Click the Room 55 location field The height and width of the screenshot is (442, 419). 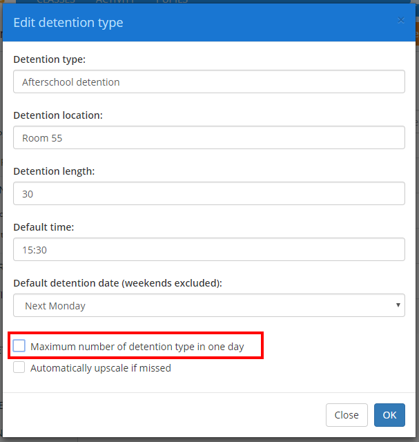208,137
